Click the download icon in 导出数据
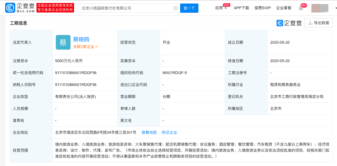 [x=310, y=23]
